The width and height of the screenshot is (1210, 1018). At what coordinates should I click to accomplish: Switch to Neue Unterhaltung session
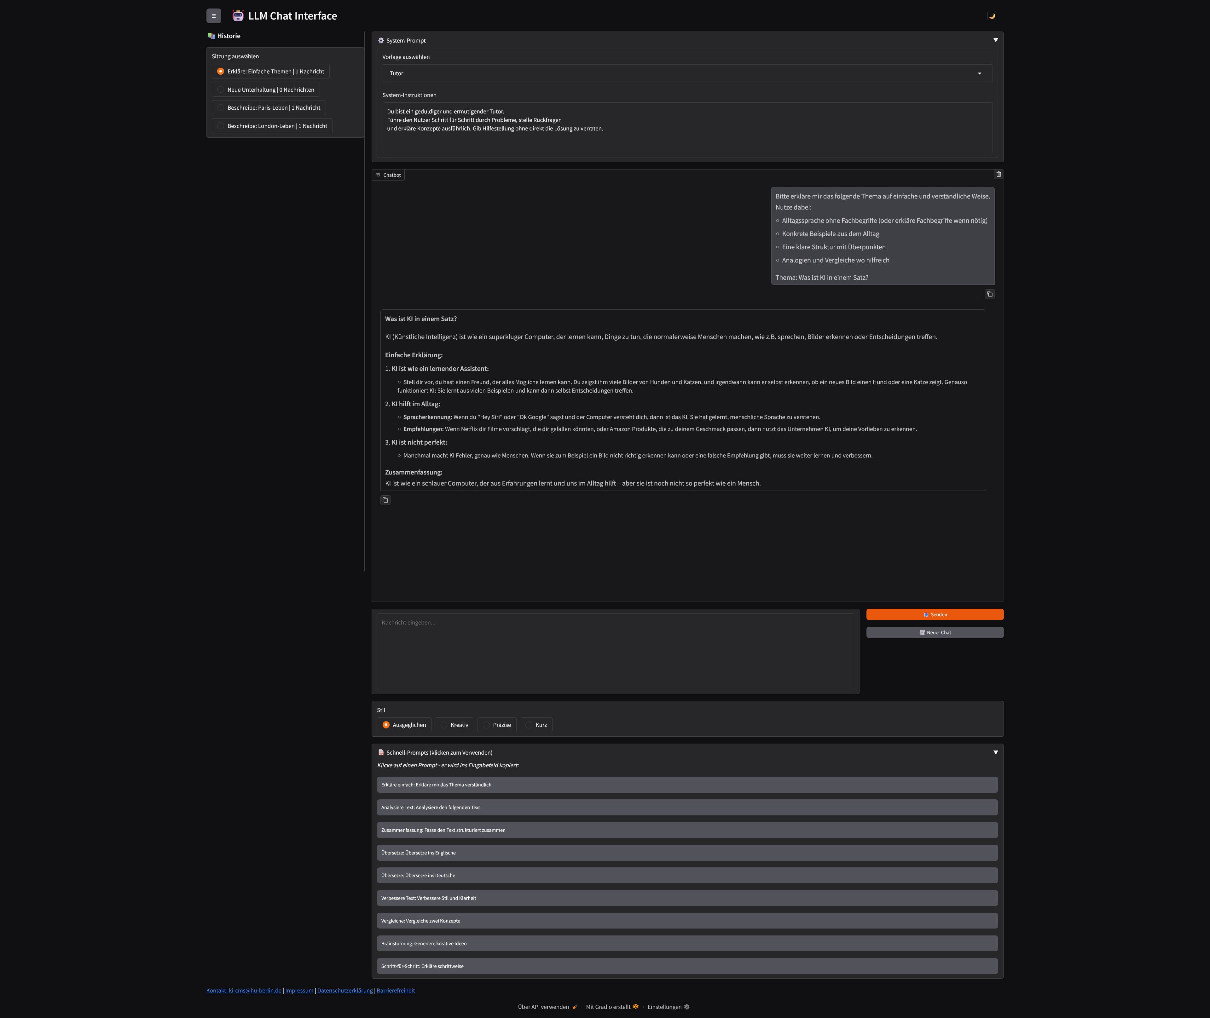click(266, 89)
